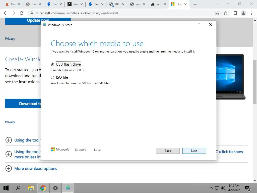Expand More download options section
This screenshot has height=193, width=257.
tap(9, 169)
